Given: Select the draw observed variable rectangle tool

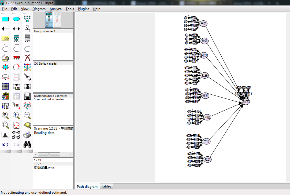Looking at the screenshot, I should 5,19.
